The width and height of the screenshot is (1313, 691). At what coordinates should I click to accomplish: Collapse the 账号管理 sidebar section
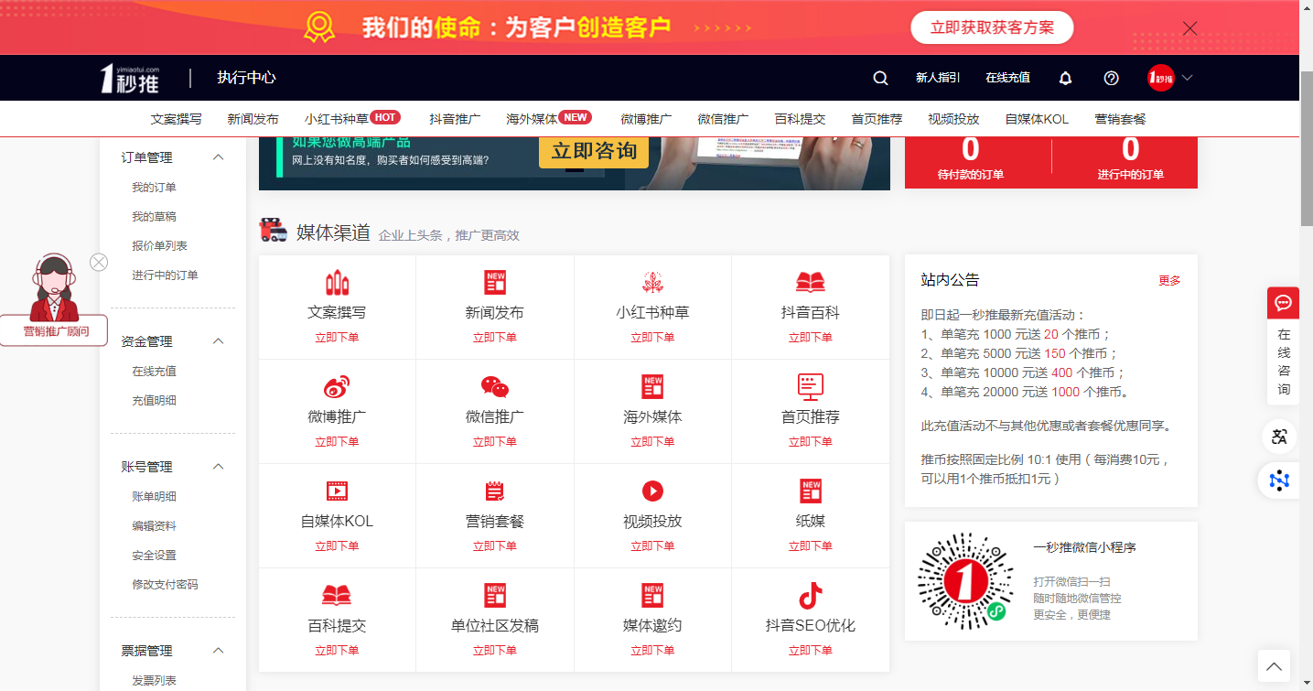pos(218,467)
